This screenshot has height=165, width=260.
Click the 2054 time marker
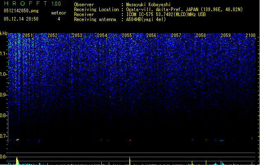click(102, 35)
